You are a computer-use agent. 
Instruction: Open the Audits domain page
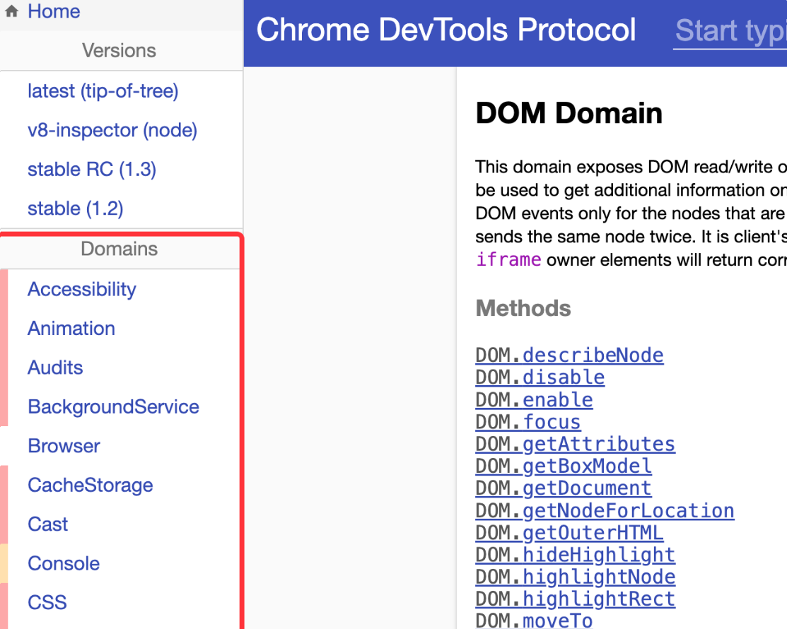pos(55,368)
